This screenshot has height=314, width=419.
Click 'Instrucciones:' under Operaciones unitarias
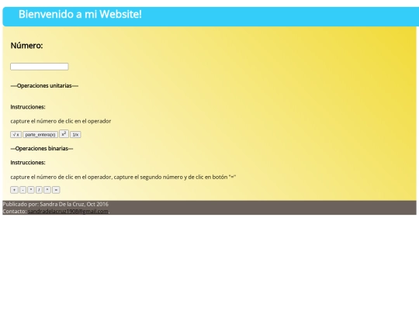point(28,107)
